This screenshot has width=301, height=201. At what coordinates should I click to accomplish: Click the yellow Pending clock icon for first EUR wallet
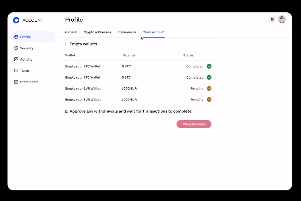[209, 88]
